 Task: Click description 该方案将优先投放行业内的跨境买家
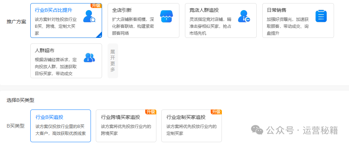[126, 130]
